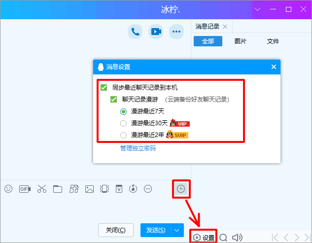The width and height of the screenshot is (312, 243).
Task: Choose 漫游最近2年 radio option
Action: click(123, 135)
